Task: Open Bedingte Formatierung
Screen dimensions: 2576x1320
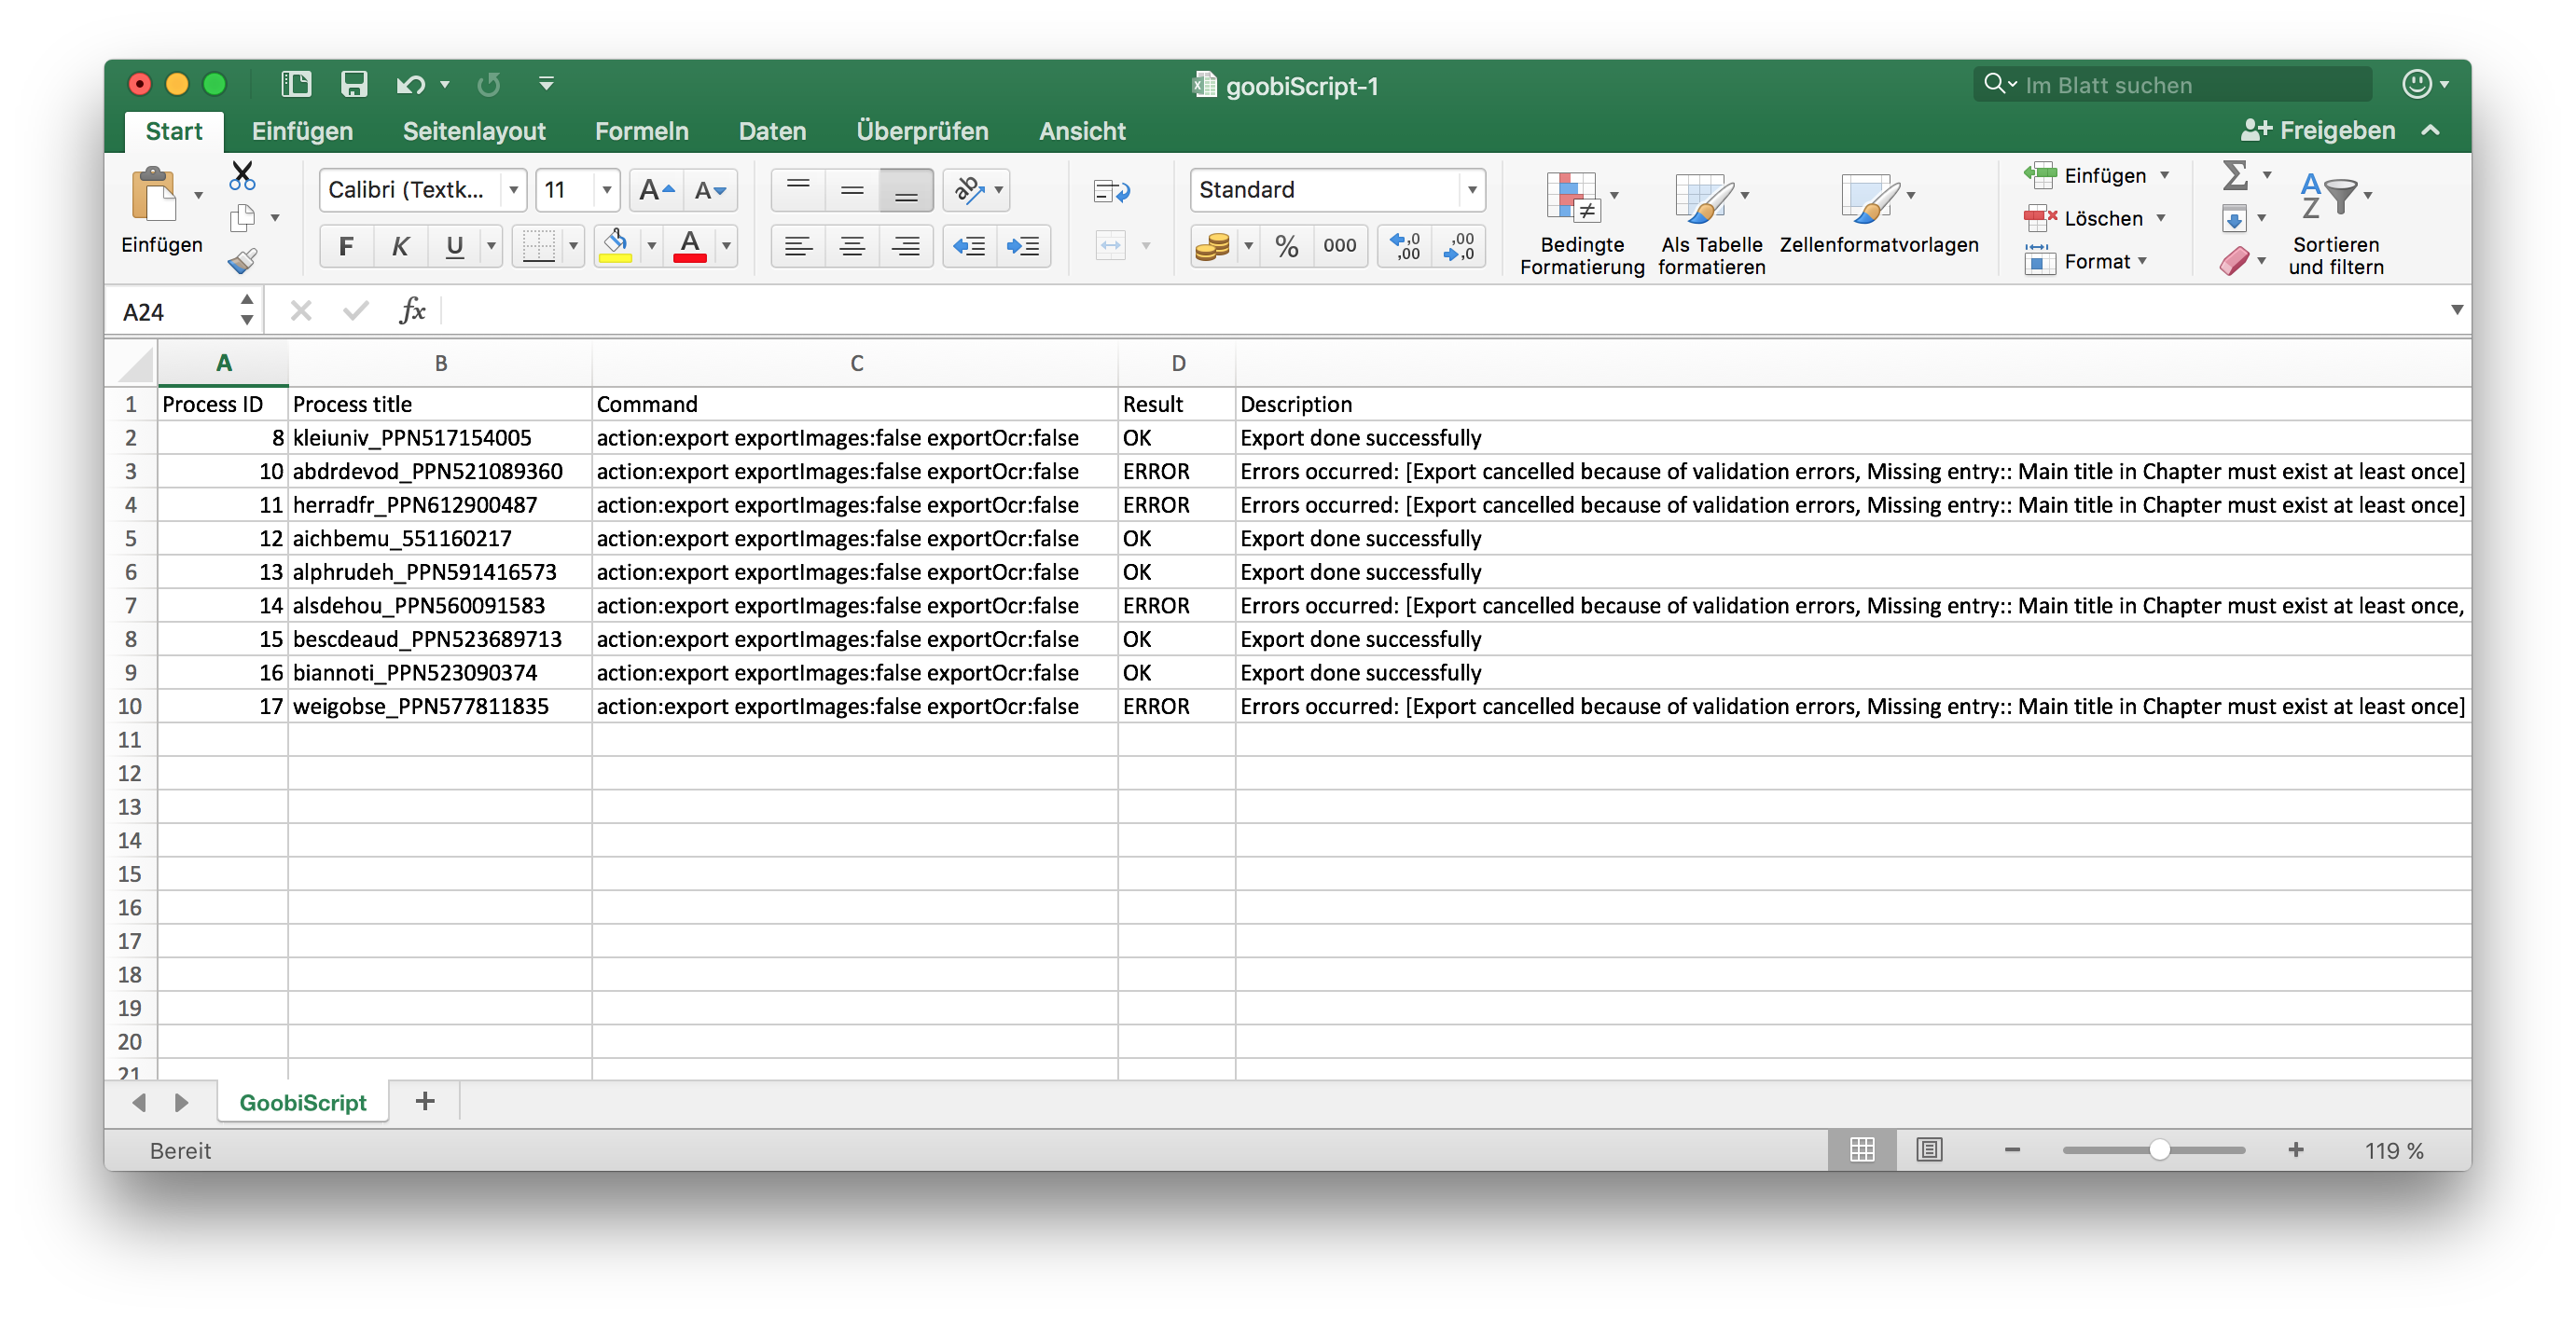Action: pyautogui.click(x=1582, y=222)
